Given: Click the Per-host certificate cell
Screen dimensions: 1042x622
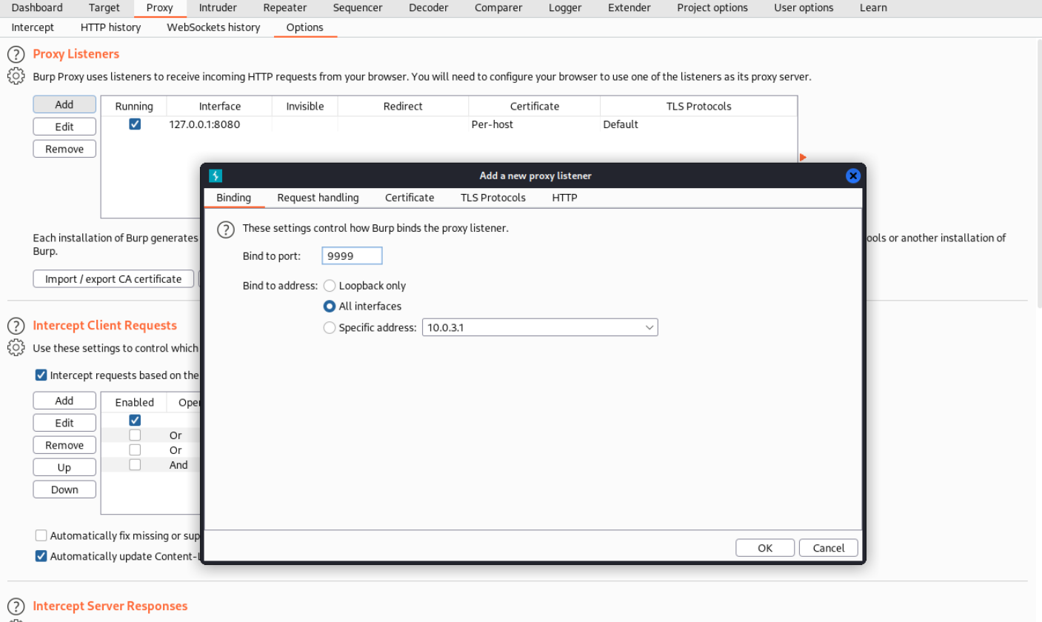Looking at the screenshot, I should point(535,124).
